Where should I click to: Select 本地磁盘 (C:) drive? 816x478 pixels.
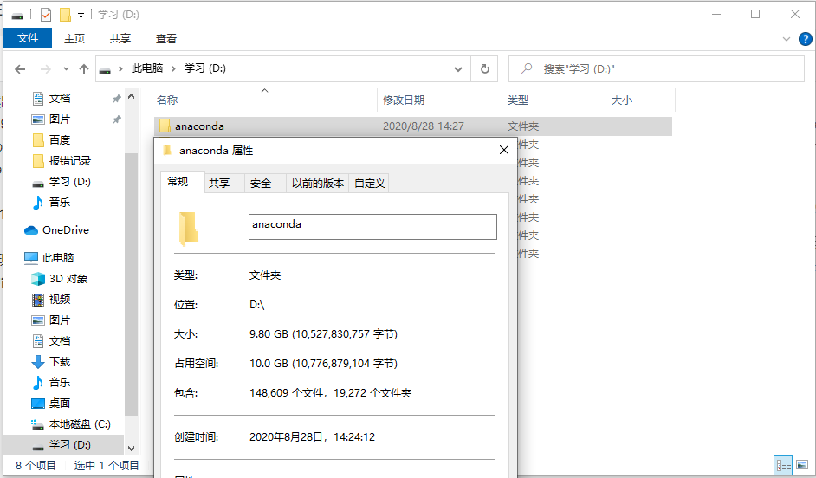click(80, 424)
